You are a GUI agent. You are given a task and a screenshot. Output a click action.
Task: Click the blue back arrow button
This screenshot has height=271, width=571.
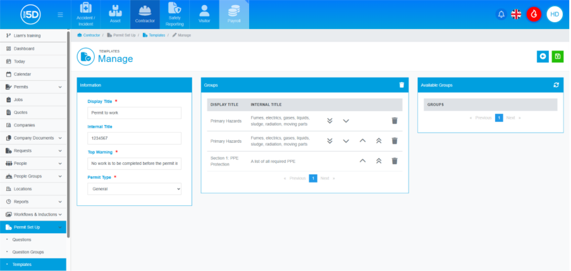(x=543, y=56)
